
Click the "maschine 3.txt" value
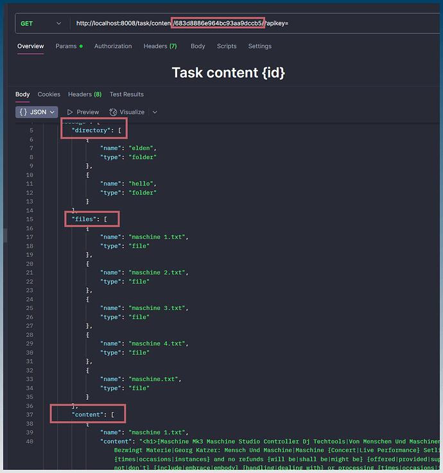point(157,308)
